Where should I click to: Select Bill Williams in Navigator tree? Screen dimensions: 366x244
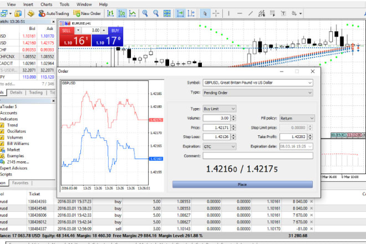[x=18, y=144]
